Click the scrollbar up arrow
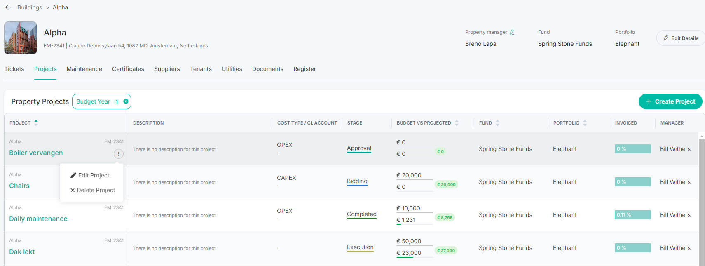The height and width of the screenshot is (266, 705). tap(702, 136)
